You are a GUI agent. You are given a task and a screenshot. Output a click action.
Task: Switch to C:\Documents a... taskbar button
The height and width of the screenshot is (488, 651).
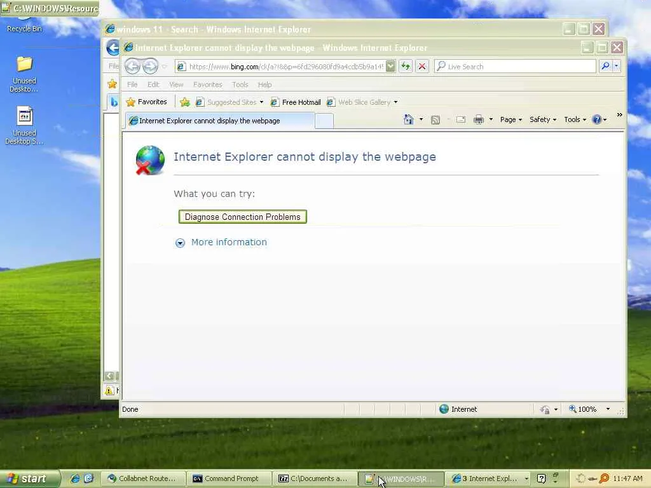point(315,478)
